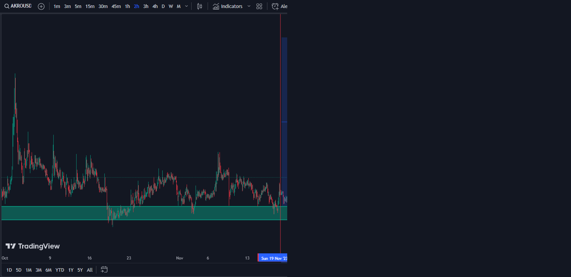571x277 pixels.
Task: Select the 1m timeframe
Action: coord(57,6)
